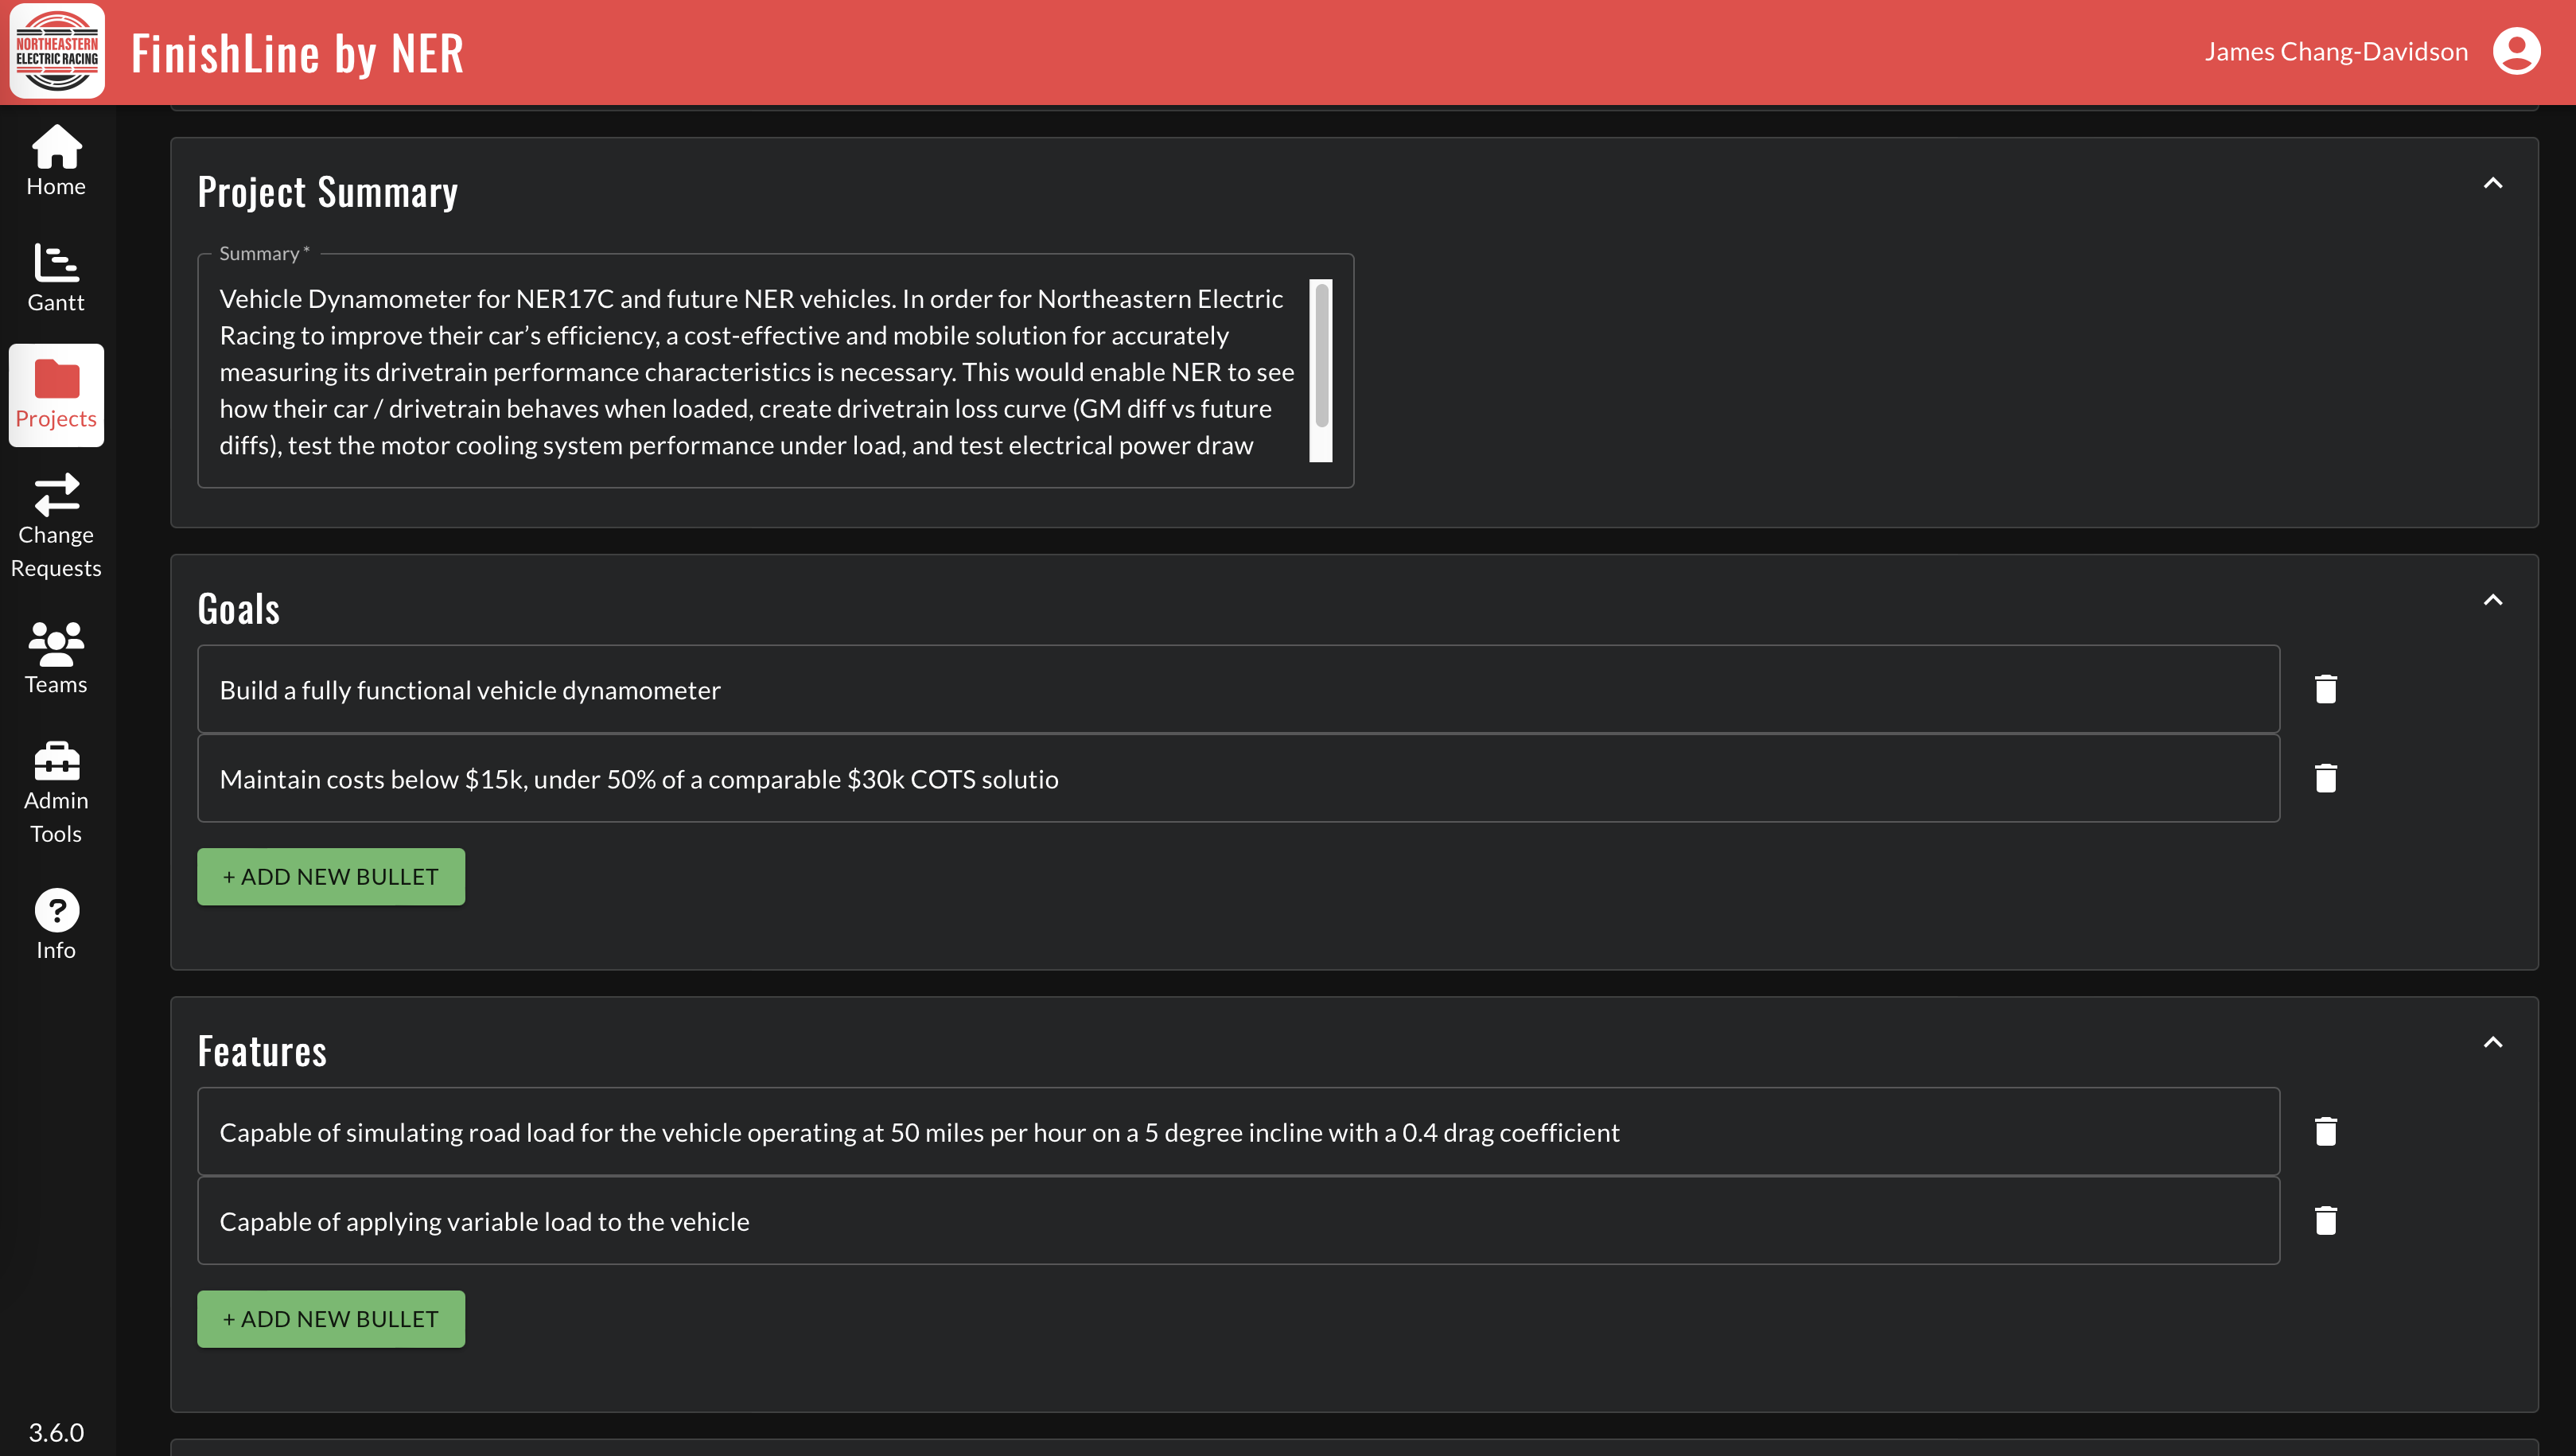
Task: Collapse the Goals section
Action: 2492,600
